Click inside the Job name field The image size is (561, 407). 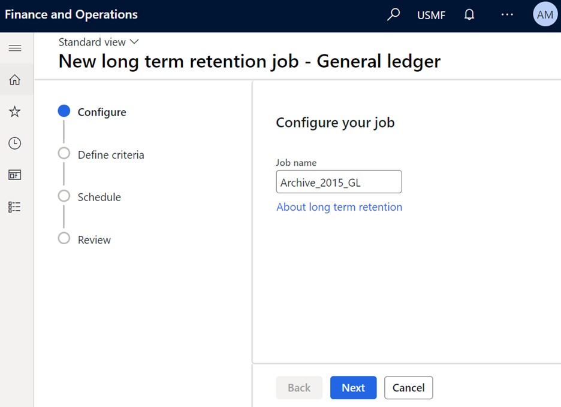pos(339,181)
